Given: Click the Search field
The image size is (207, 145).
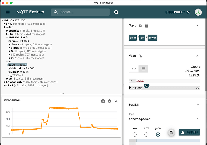Looking at the screenshot, I should point(80,12).
